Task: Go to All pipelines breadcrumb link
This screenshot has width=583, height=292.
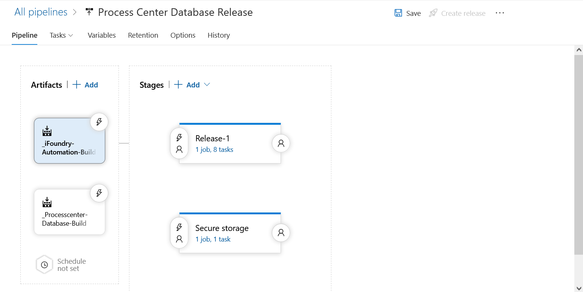Action: point(41,12)
